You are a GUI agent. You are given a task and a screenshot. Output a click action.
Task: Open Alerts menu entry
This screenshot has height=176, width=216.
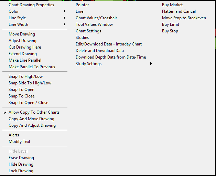coord(14,135)
